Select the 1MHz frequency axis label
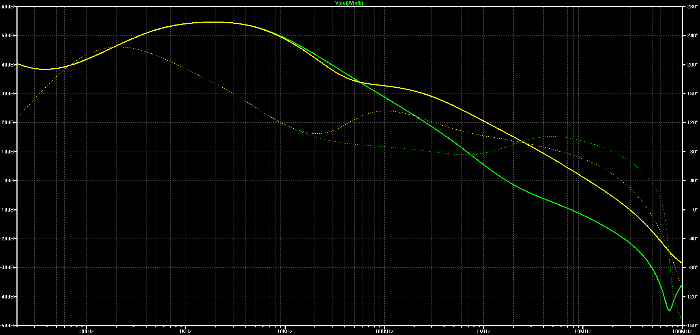This screenshot has height=335, width=700. (483, 332)
